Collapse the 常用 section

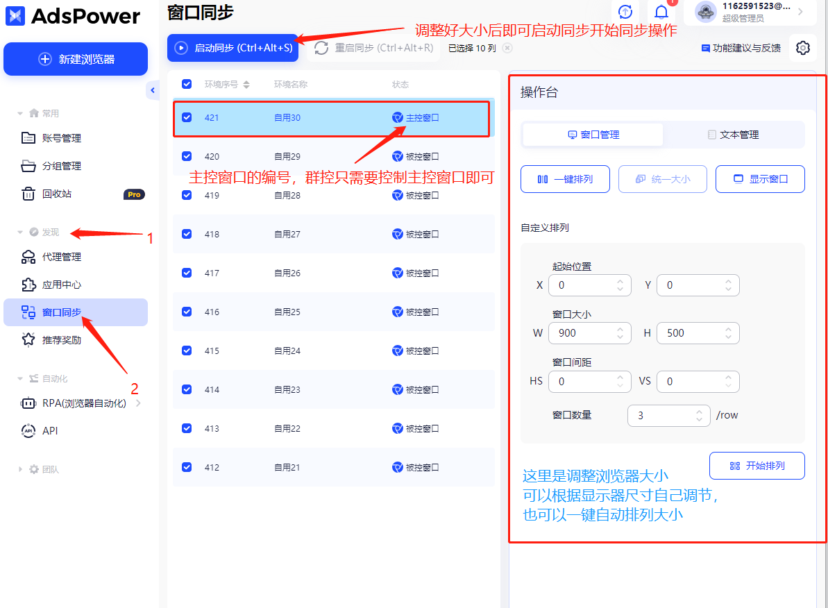tap(20, 114)
